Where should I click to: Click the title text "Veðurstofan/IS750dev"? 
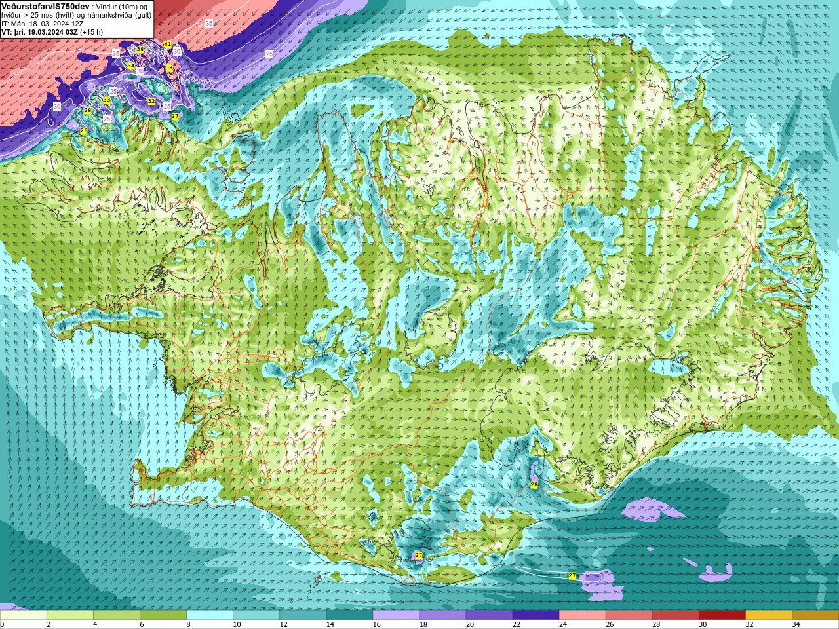pyautogui.click(x=45, y=6)
